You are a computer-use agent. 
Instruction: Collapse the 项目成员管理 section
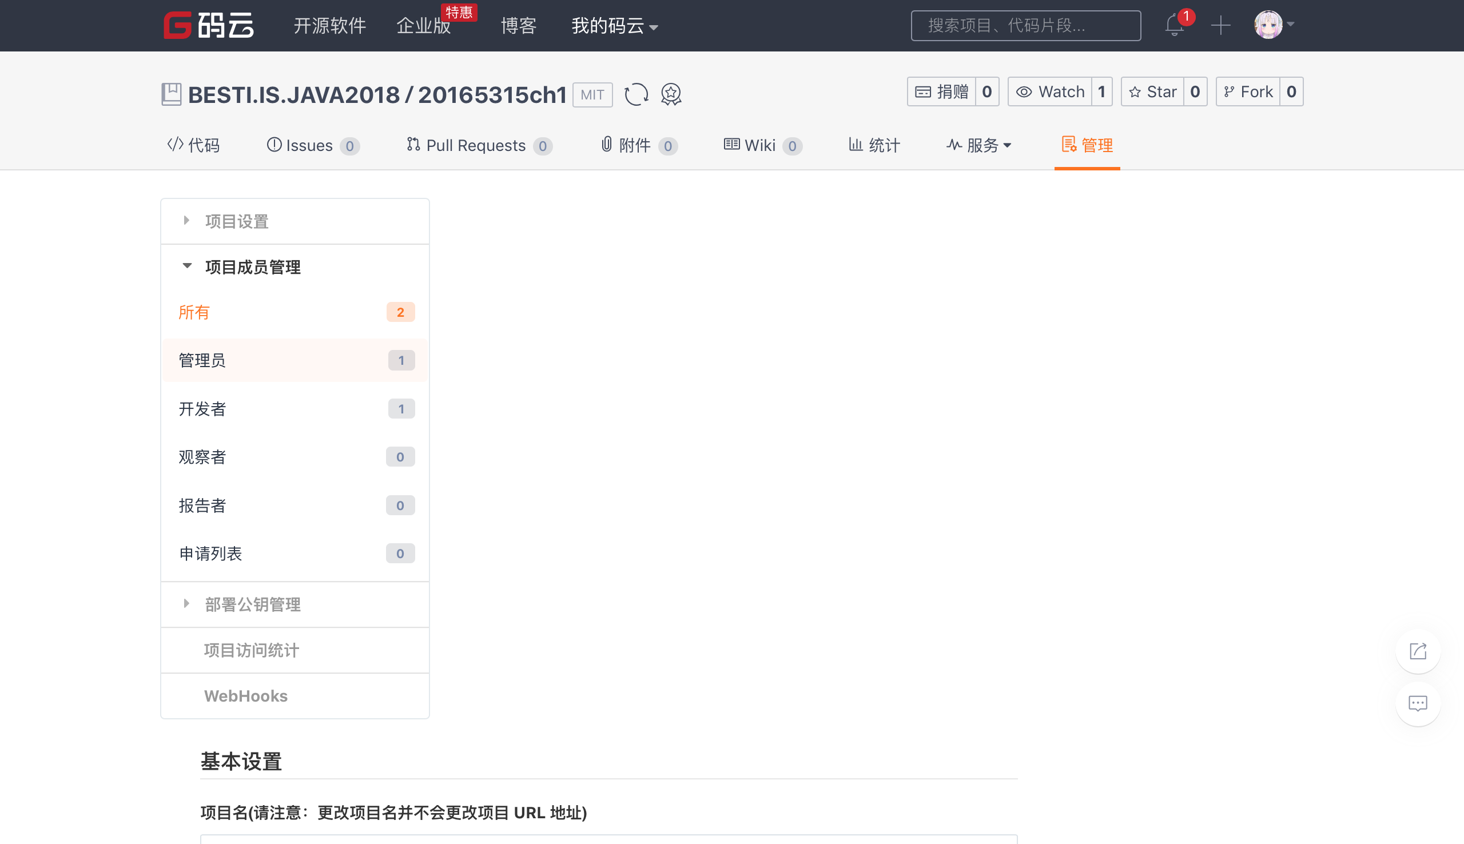(x=252, y=267)
